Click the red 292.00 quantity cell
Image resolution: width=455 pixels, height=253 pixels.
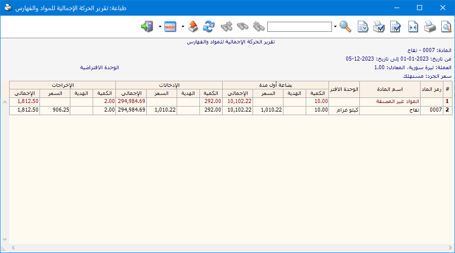211,102
